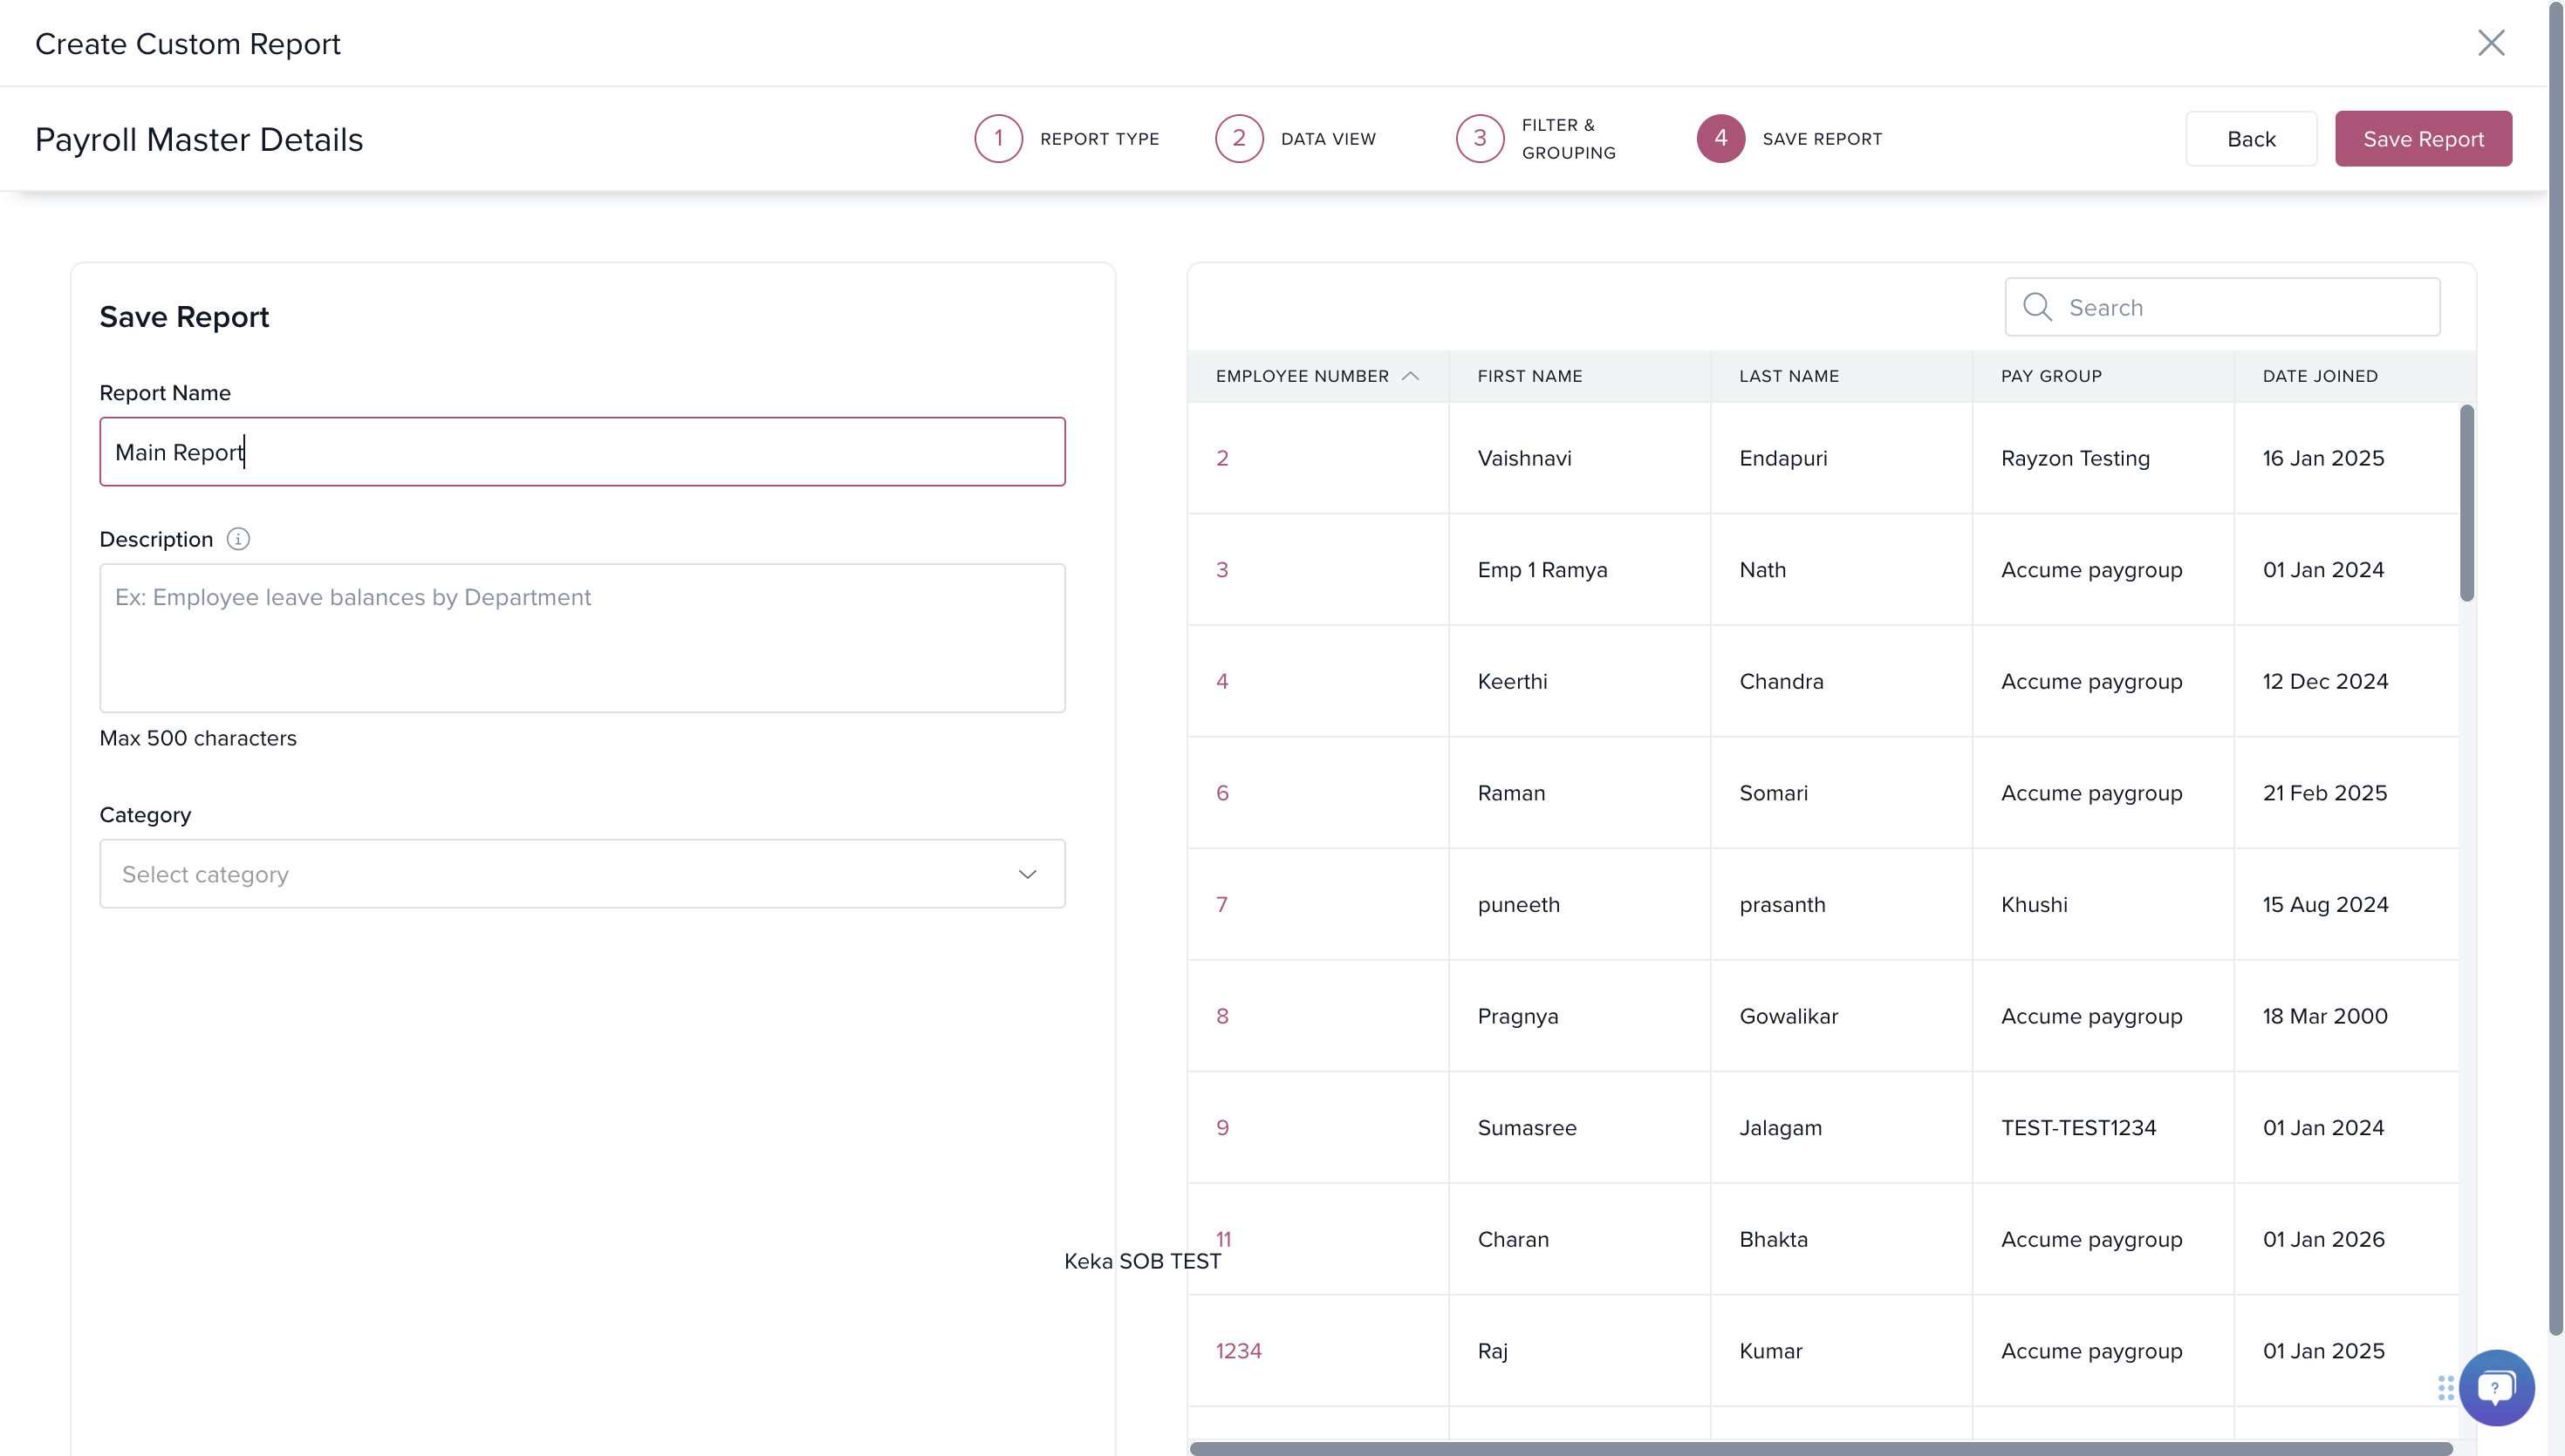Click date joined 18 Mar 2000
The image size is (2565, 1456).
coord(2325,1016)
